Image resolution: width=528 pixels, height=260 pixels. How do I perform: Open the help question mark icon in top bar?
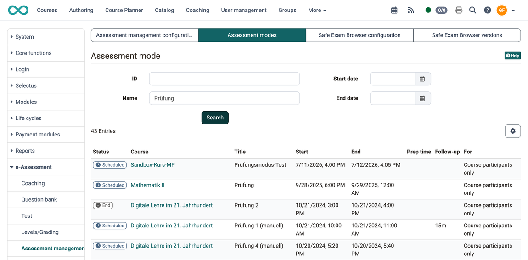488,11
